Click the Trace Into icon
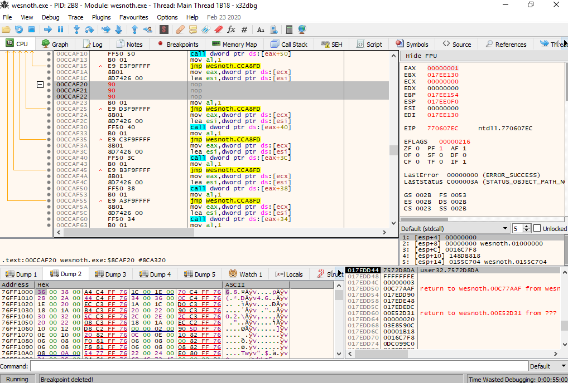Screen dimensions: 568x383 click(105, 30)
